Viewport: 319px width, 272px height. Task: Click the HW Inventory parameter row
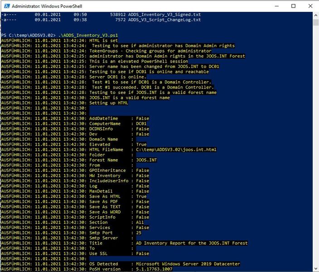pos(75,175)
